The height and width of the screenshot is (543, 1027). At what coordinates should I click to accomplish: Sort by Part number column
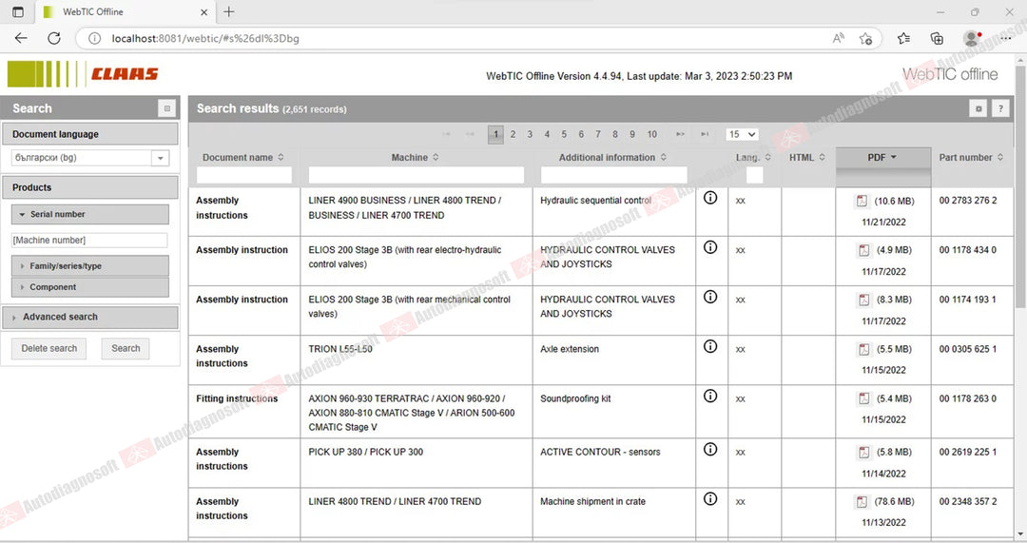point(971,158)
